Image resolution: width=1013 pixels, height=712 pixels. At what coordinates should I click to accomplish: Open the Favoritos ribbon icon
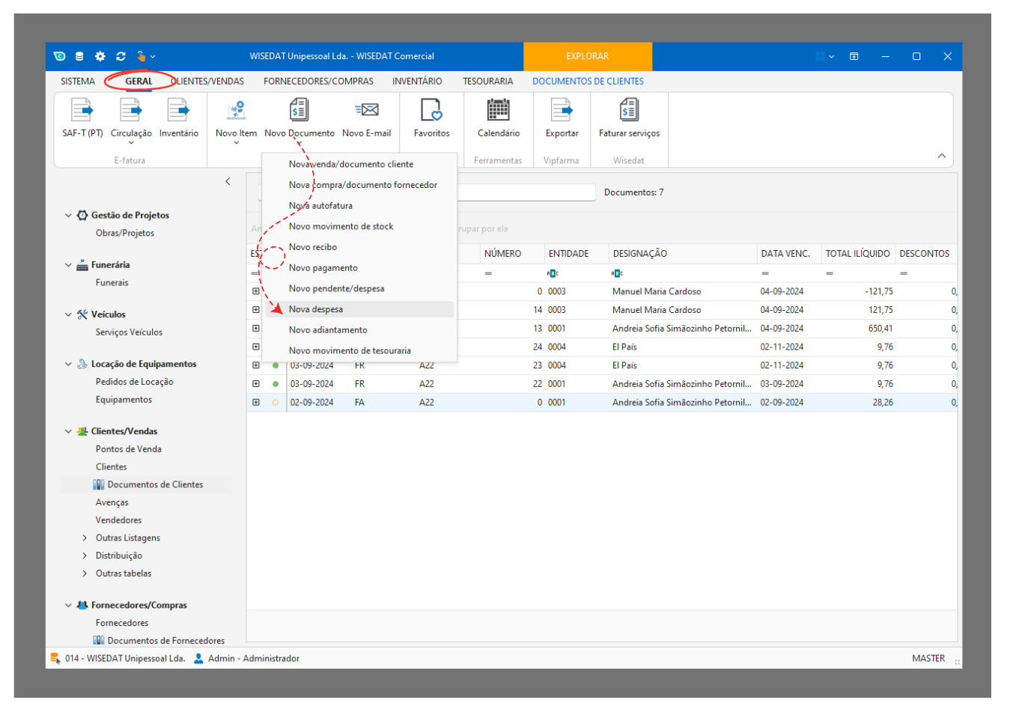[x=431, y=111]
